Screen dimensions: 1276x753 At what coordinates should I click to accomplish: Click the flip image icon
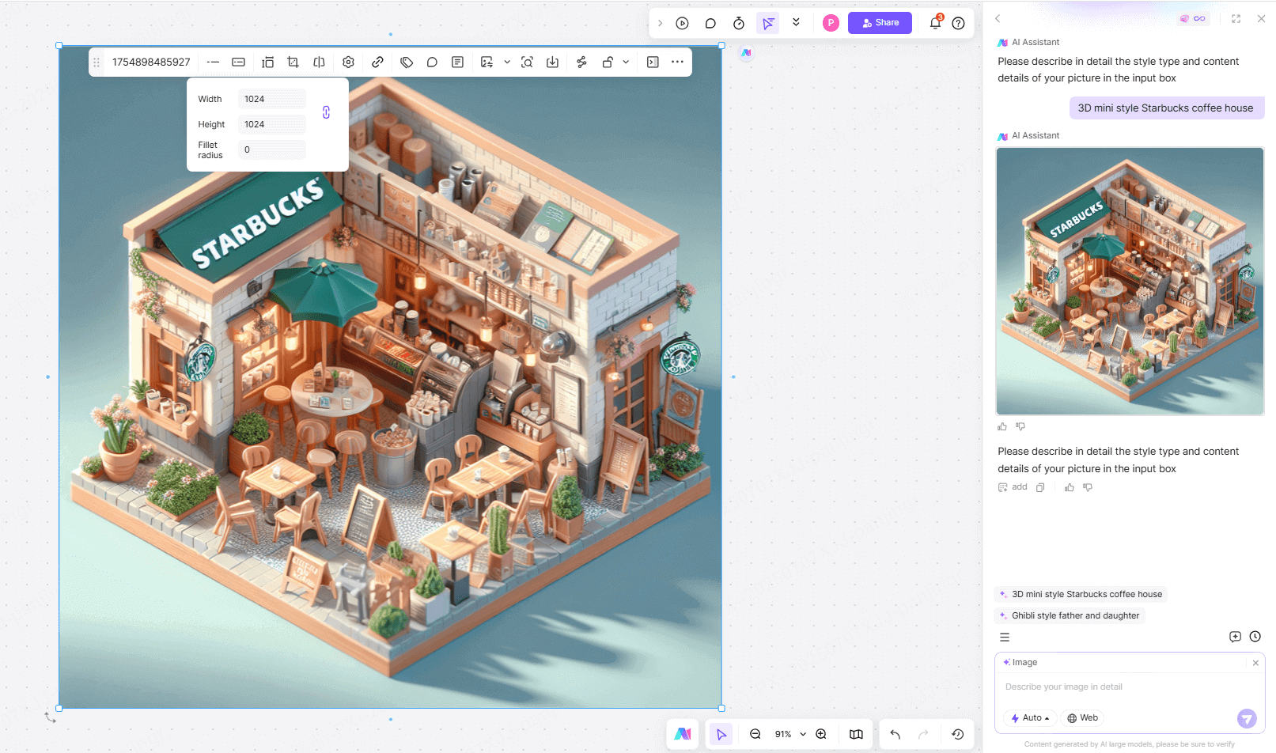pos(319,62)
